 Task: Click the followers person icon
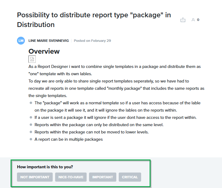coord(193,20)
